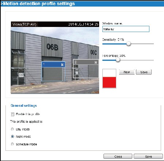This screenshot has width=164, height=161.
Task: Enable this profile checkbox
Action: click(x=12, y=114)
